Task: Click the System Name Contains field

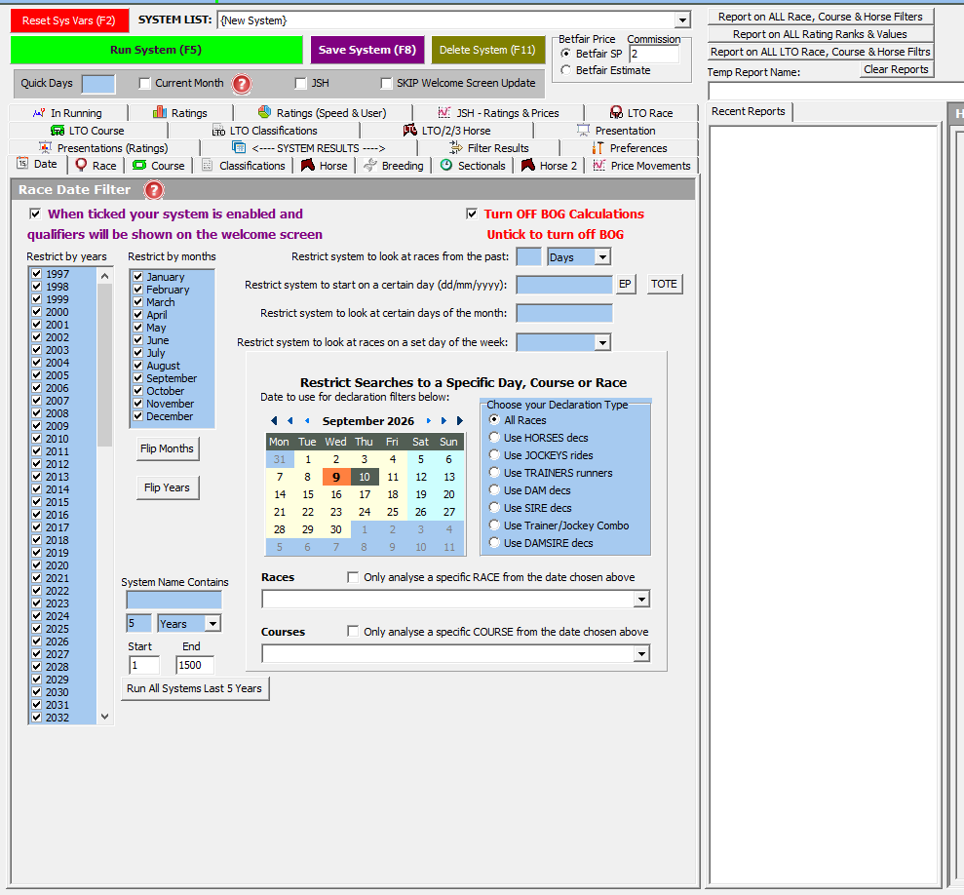Action: point(174,601)
